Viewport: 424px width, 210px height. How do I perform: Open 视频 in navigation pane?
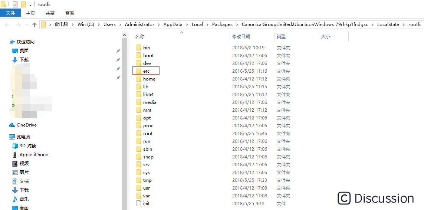pyautogui.click(x=24, y=164)
